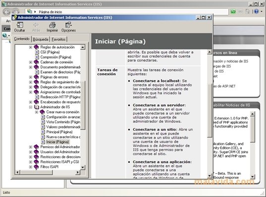Collapse the Administrador de IIS node
This screenshot has height=197, width=266.
pos(31,107)
